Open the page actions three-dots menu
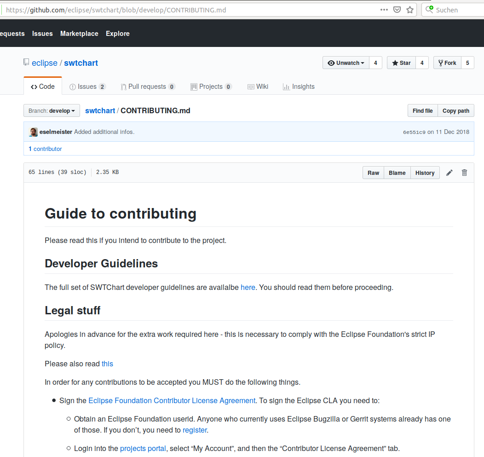This screenshot has width=484, height=457. (x=384, y=10)
